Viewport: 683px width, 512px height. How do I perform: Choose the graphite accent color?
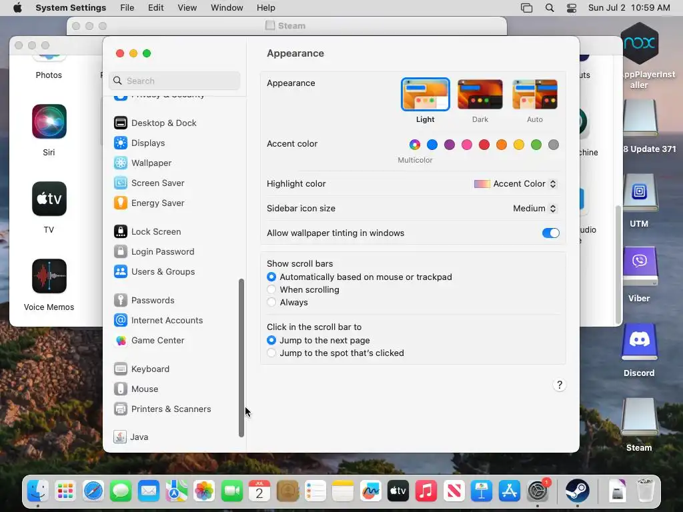click(x=554, y=145)
